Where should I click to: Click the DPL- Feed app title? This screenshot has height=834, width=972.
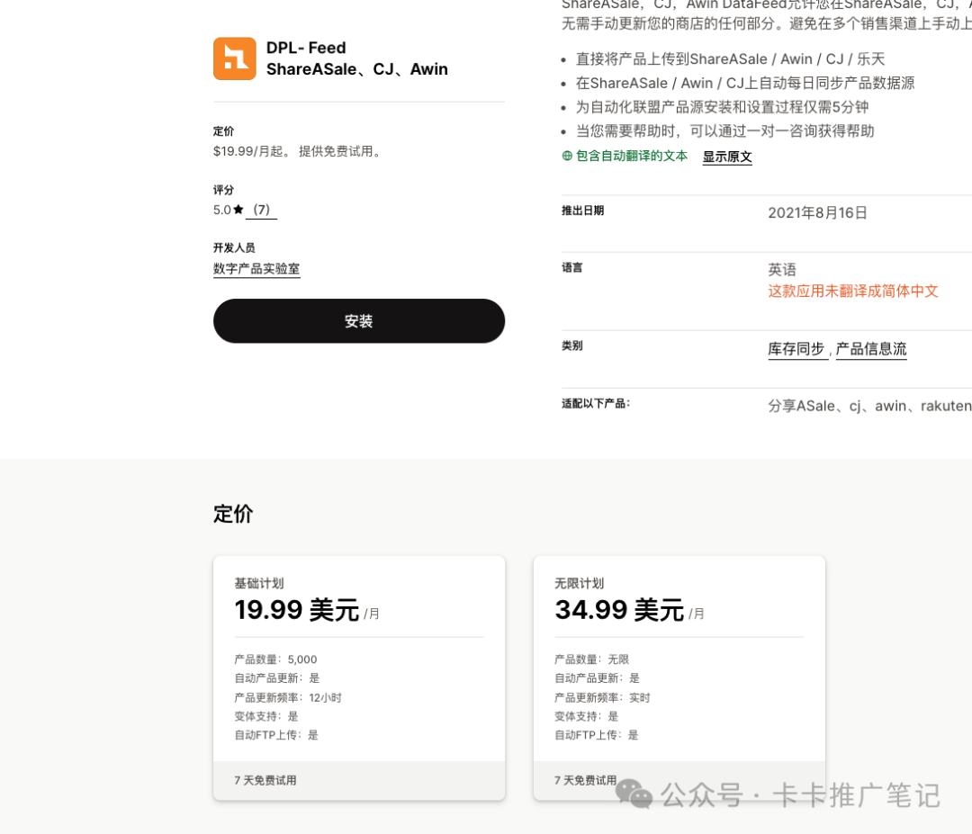pos(304,48)
